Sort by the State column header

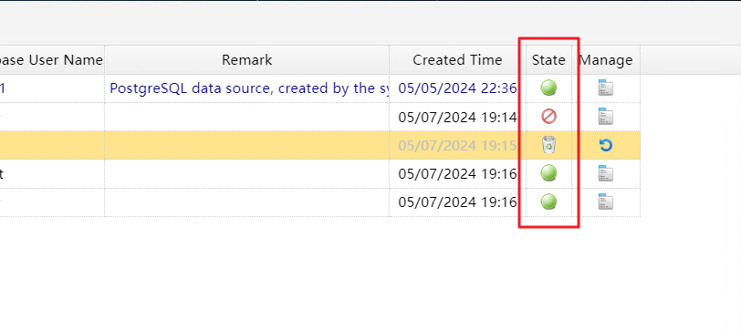click(548, 60)
